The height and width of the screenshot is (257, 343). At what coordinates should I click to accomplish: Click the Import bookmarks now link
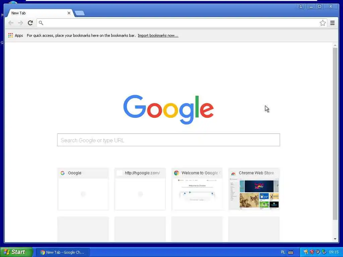pyautogui.click(x=158, y=35)
